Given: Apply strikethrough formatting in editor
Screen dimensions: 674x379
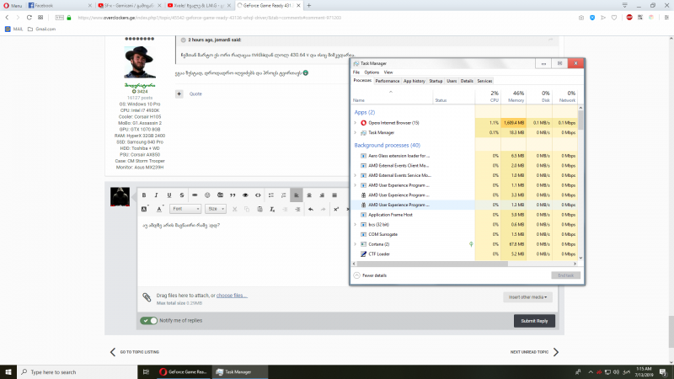Looking at the screenshot, I should (182, 195).
